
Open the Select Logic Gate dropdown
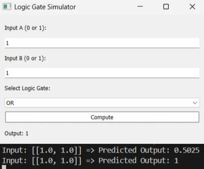[x=102, y=103]
